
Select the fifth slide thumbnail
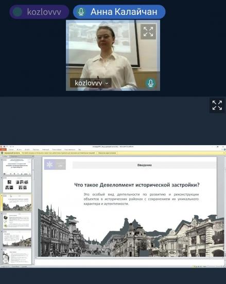click(x=17, y=239)
